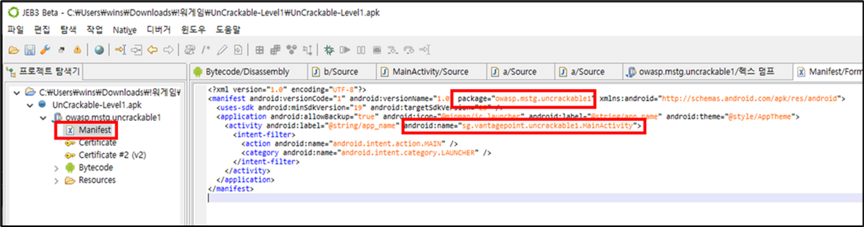Viewport: 864px width, 227px height.
Task: Click the debugger pause icon
Action: [361, 50]
